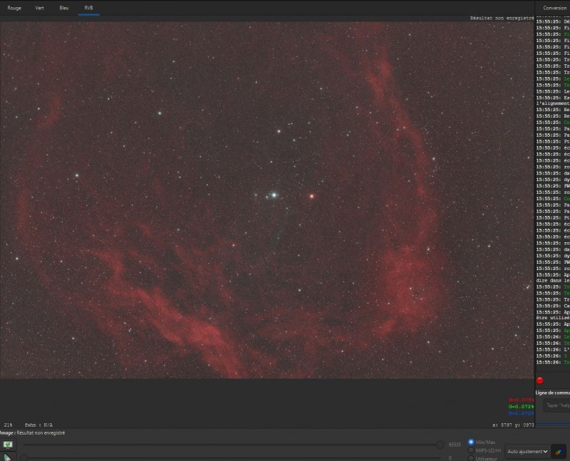Open the Bleu channel tab
Screen dimensions: 570x461
64,8
